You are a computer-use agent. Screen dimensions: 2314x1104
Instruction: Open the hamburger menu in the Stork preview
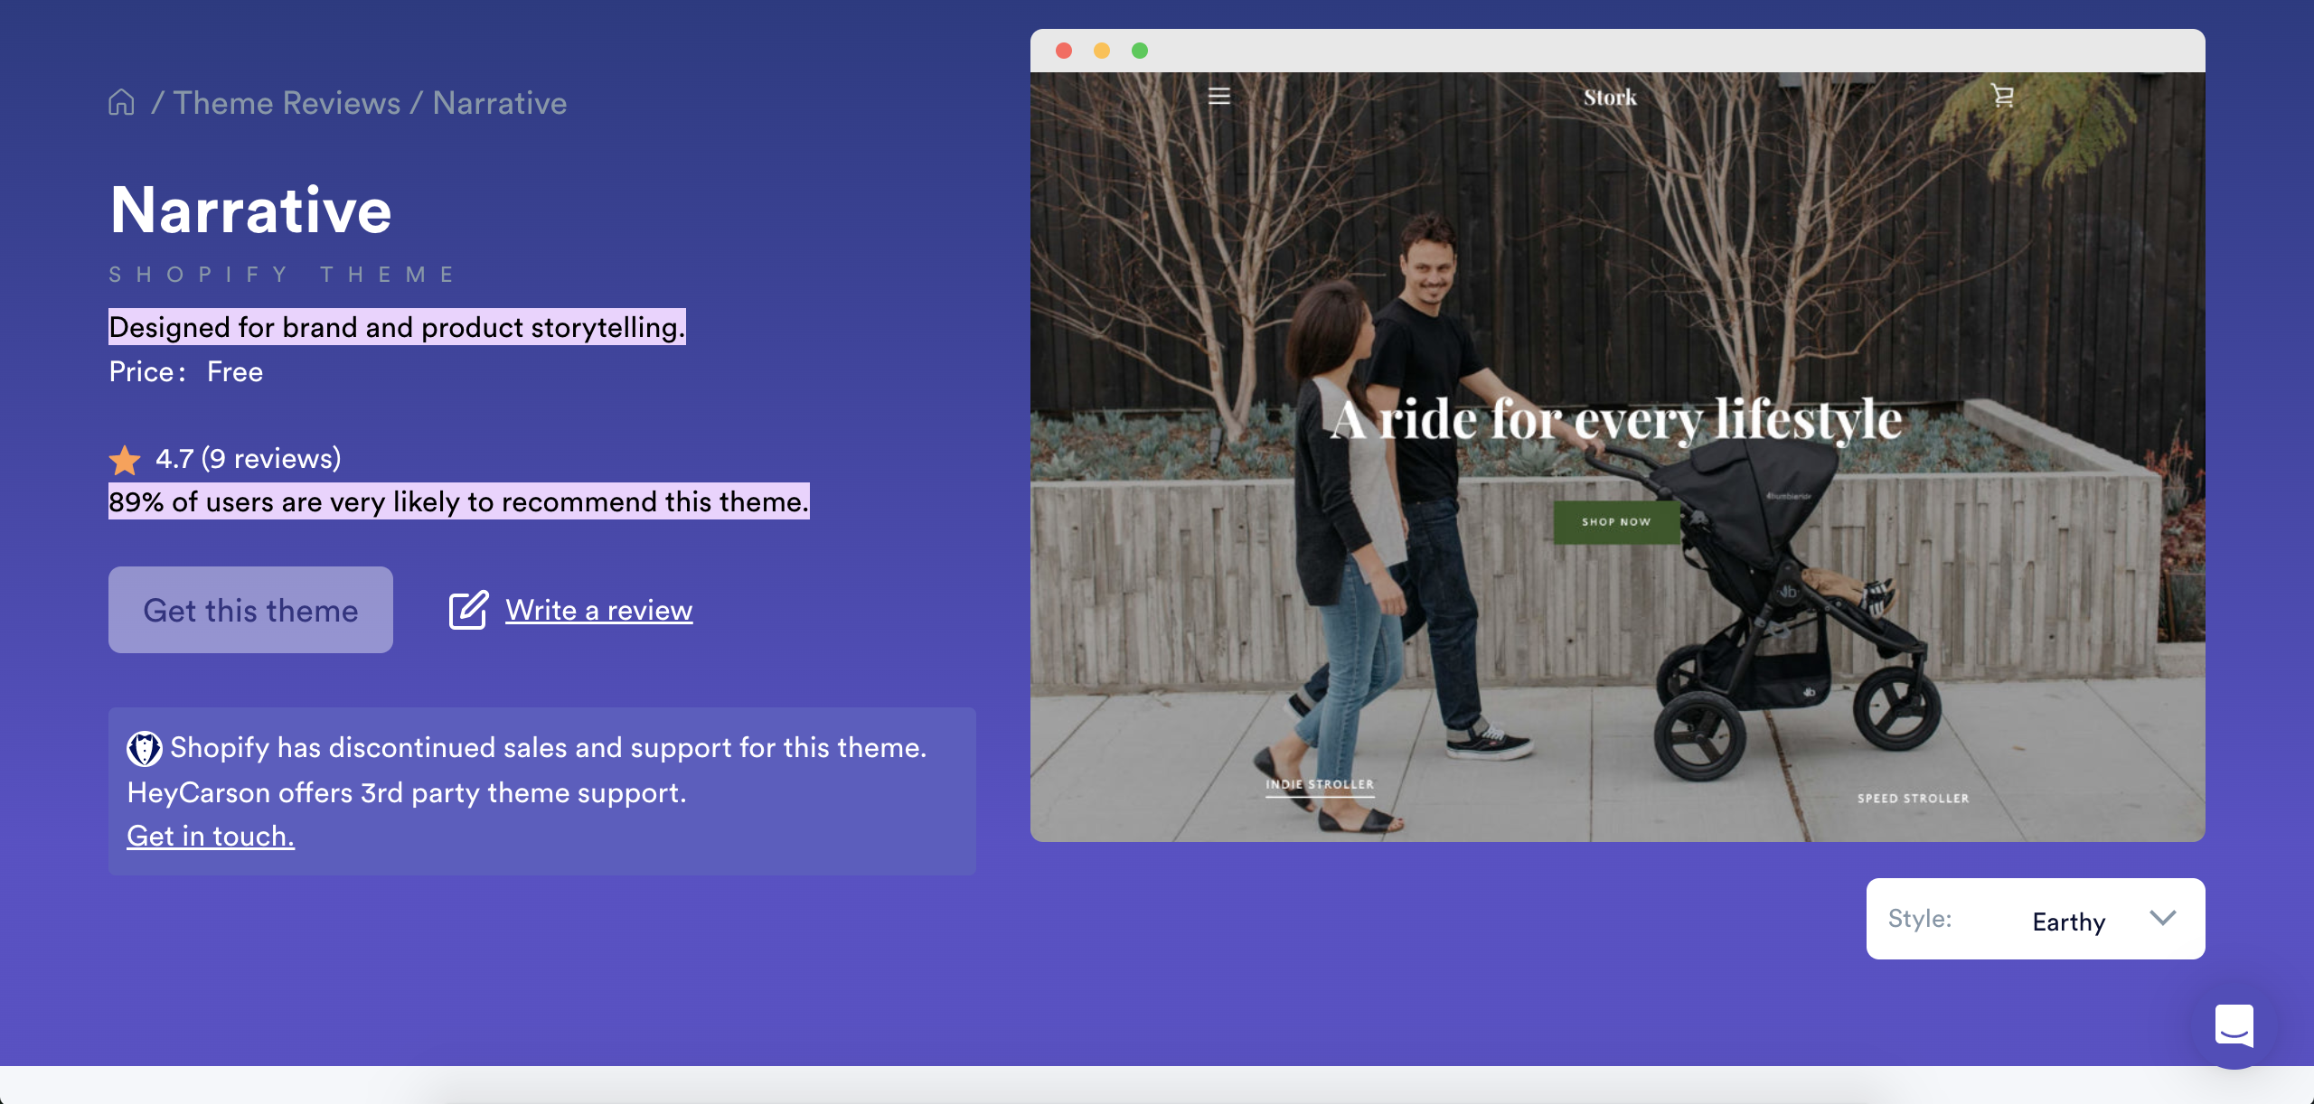click(1218, 96)
